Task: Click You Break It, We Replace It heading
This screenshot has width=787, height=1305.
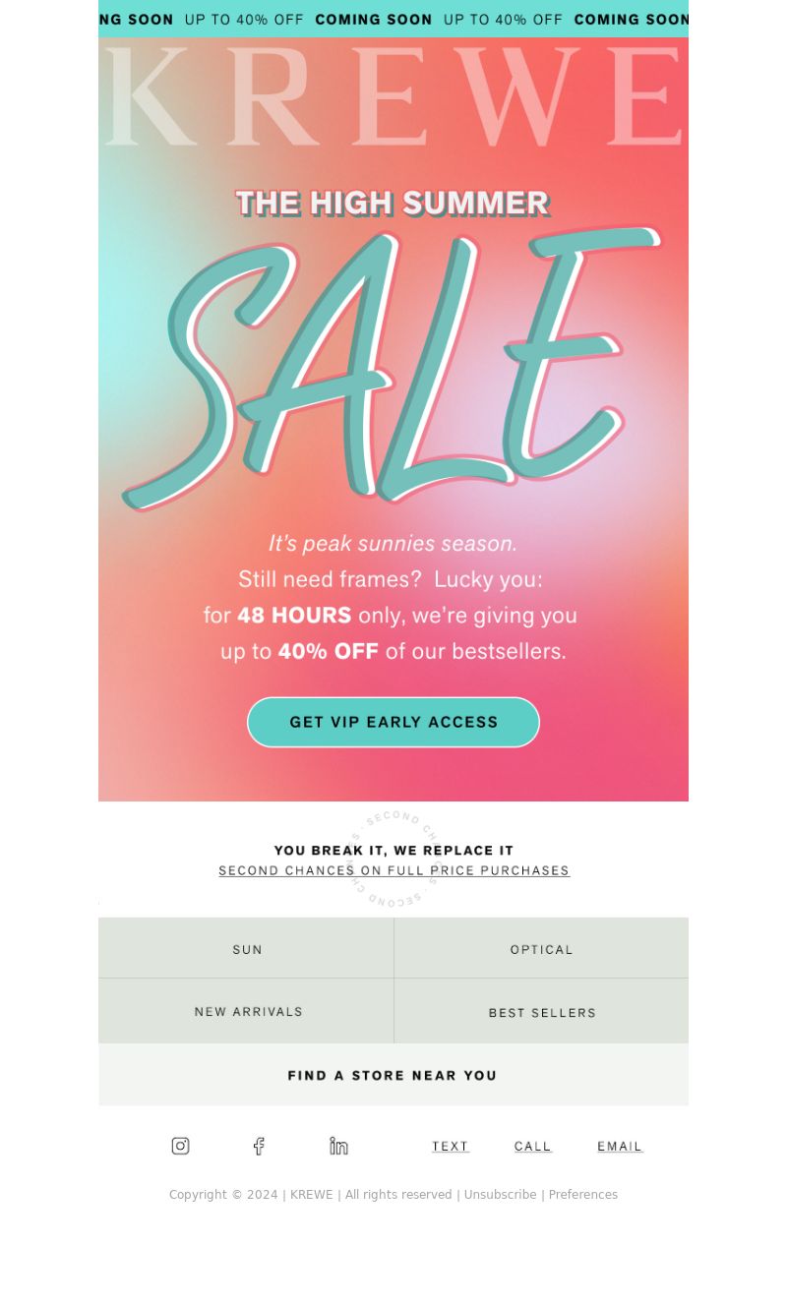Action: pos(393,851)
